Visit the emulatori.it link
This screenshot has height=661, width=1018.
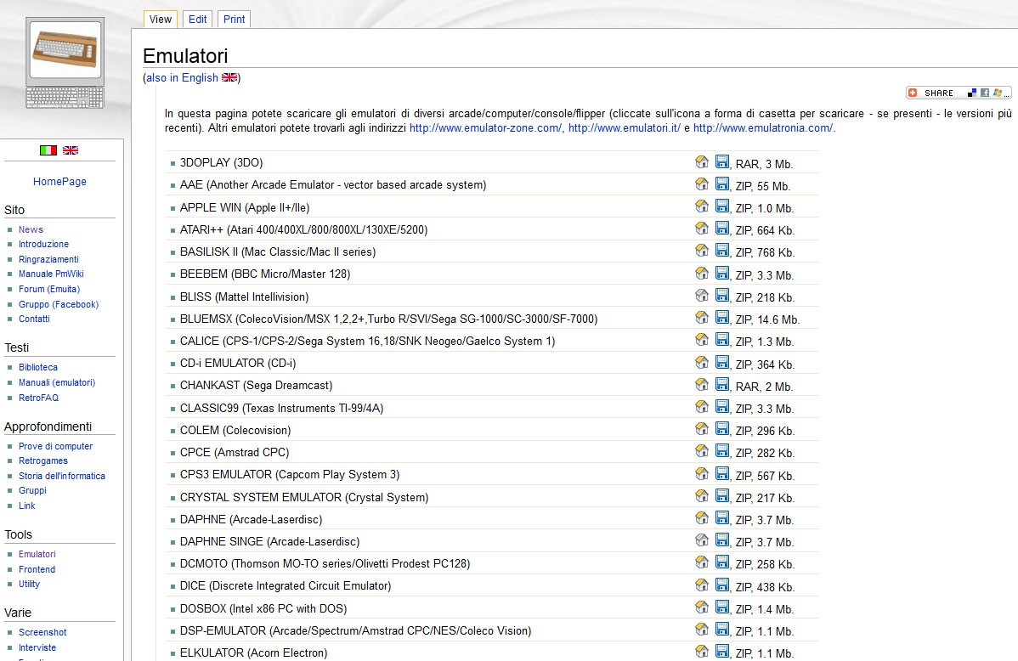(625, 128)
